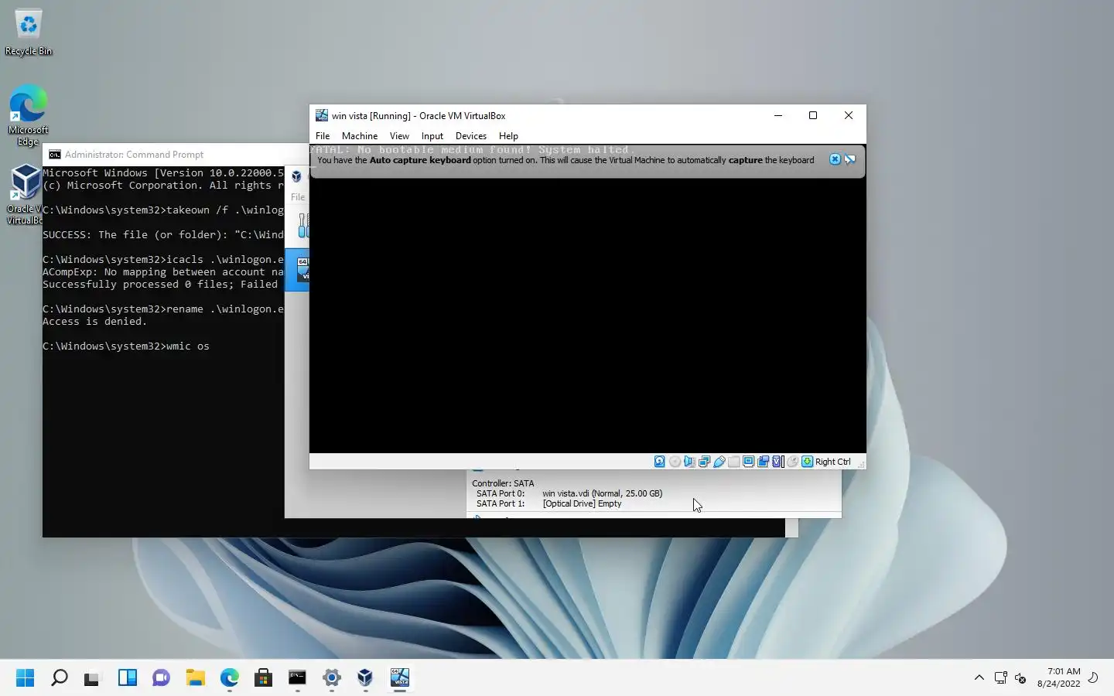
Task: Click the Right Ctrl host key label
Action: (x=832, y=462)
